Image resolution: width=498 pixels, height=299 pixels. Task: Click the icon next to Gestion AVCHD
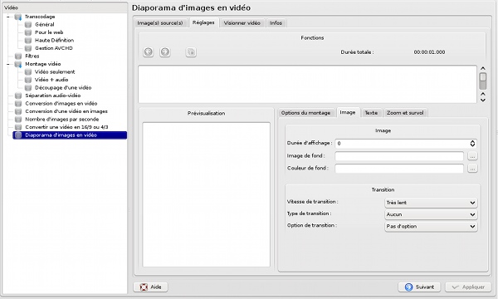(x=28, y=48)
